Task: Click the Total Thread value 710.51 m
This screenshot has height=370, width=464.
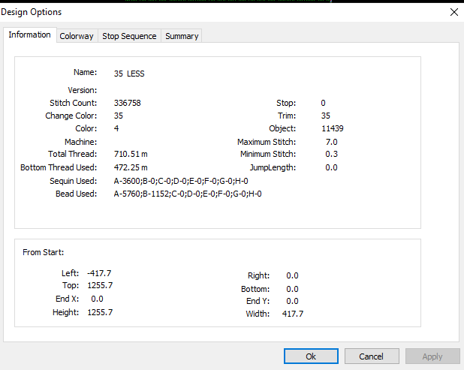Action: pyautogui.click(x=131, y=154)
